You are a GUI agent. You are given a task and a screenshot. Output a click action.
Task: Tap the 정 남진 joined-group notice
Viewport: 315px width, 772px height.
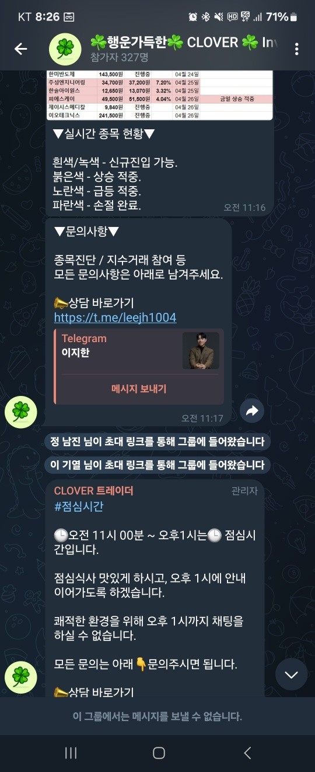click(157, 442)
